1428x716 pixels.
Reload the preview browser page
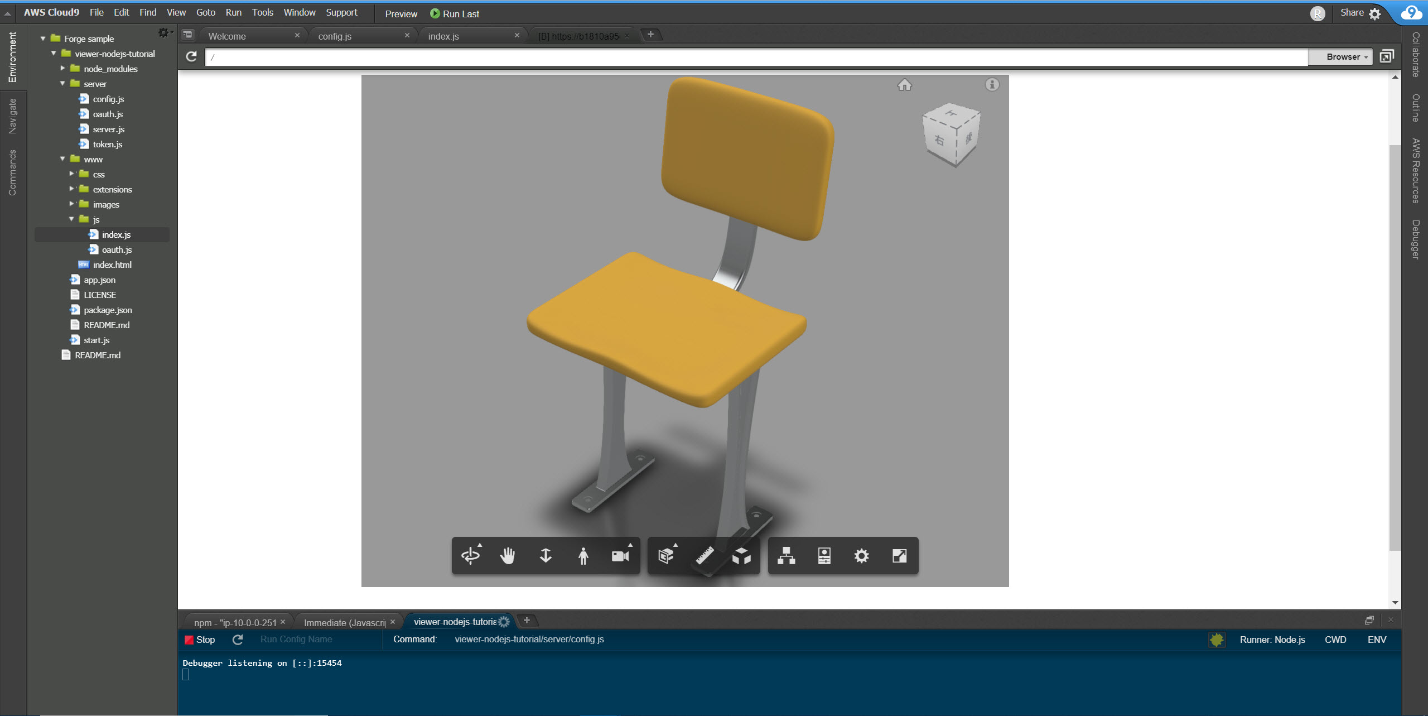pos(191,56)
